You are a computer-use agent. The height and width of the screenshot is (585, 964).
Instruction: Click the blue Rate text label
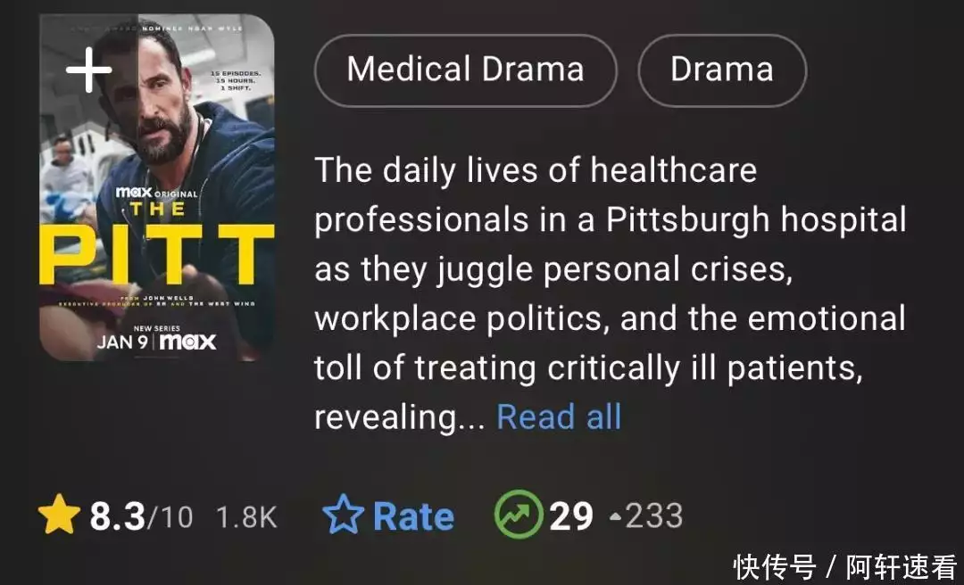point(414,516)
